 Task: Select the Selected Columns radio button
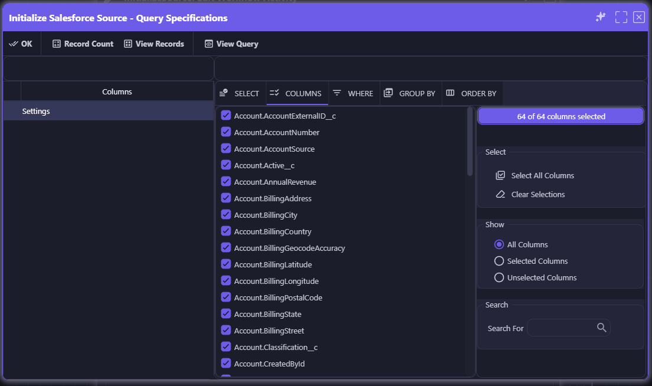pyautogui.click(x=499, y=261)
